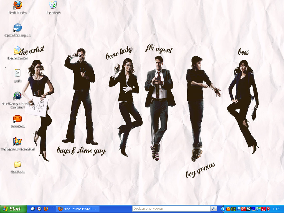Select the grafik document icon
This screenshot has height=213, width=284.
tap(17, 76)
